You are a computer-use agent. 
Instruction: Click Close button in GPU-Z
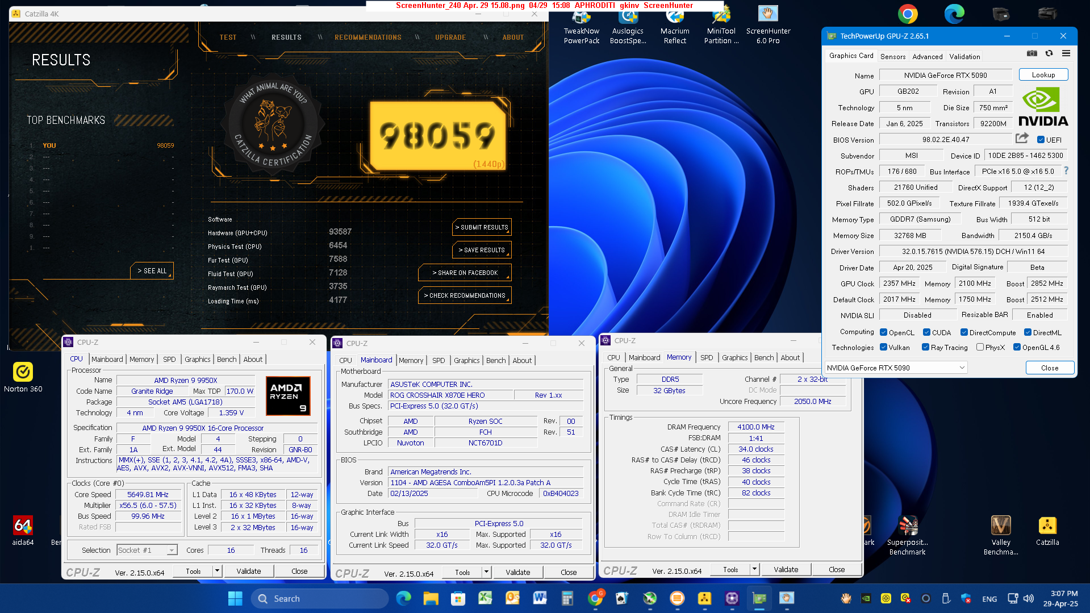(1050, 368)
